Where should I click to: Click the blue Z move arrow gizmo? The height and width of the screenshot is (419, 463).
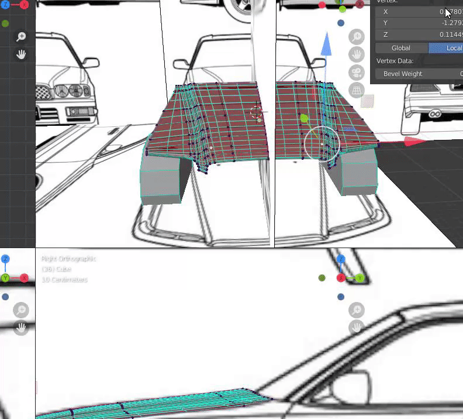[326, 44]
